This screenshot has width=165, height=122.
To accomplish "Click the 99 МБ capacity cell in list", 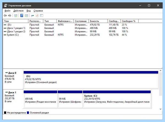I will point(93,31).
